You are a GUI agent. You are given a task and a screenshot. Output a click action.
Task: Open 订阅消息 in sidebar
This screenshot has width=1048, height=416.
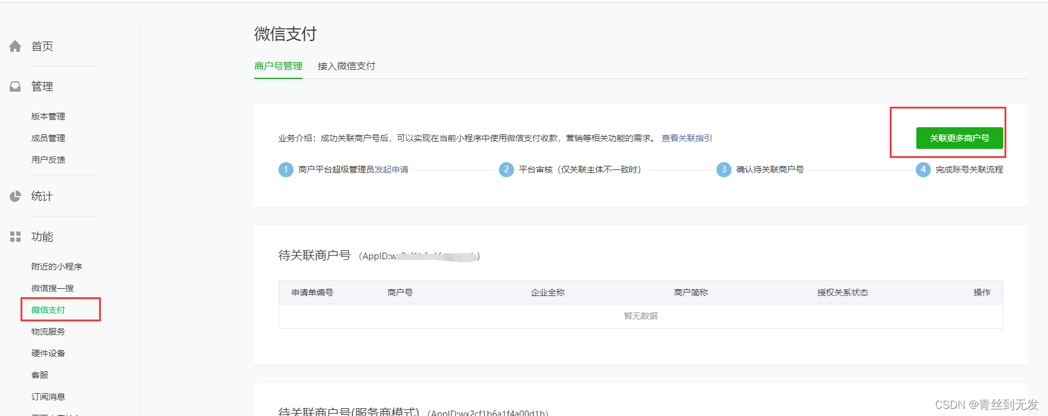coord(48,397)
